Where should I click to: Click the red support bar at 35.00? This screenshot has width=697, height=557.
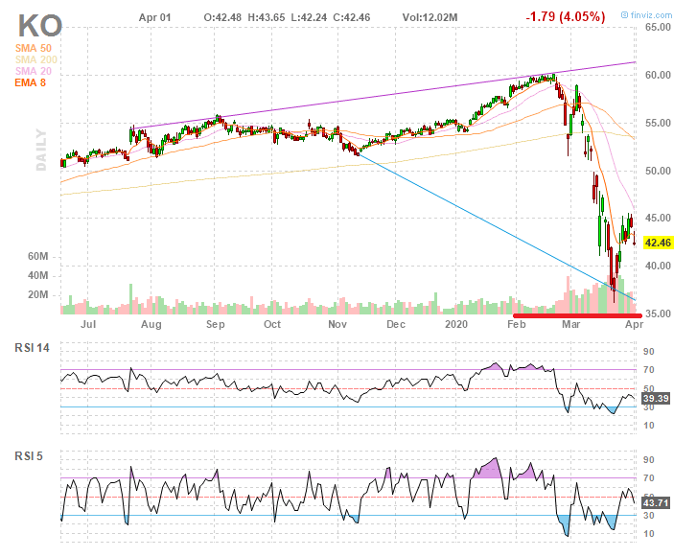[x=577, y=315]
